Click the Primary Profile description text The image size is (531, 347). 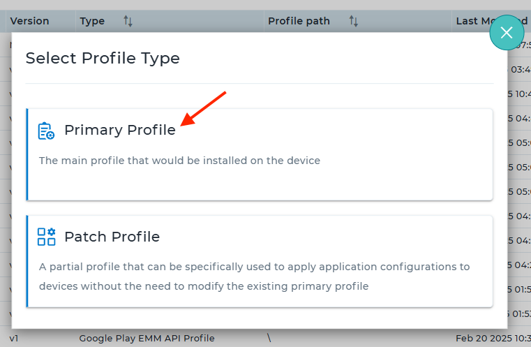pyautogui.click(x=179, y=161)
